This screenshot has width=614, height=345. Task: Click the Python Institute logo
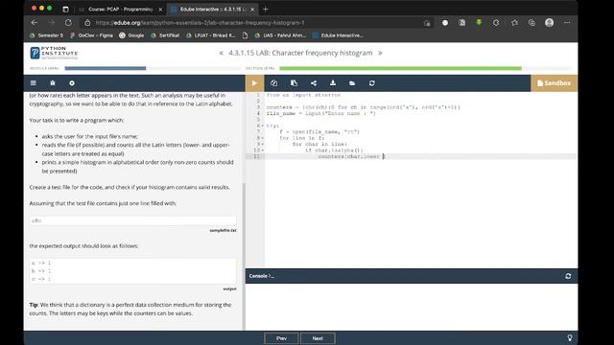[x=54, y=53]
